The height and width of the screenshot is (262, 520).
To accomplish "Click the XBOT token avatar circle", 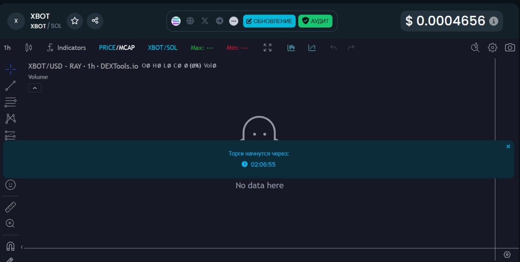I will pyautogui.click(x=16, y=21).
